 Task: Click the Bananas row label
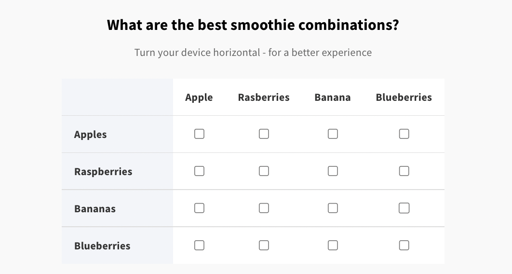[95, 209]
